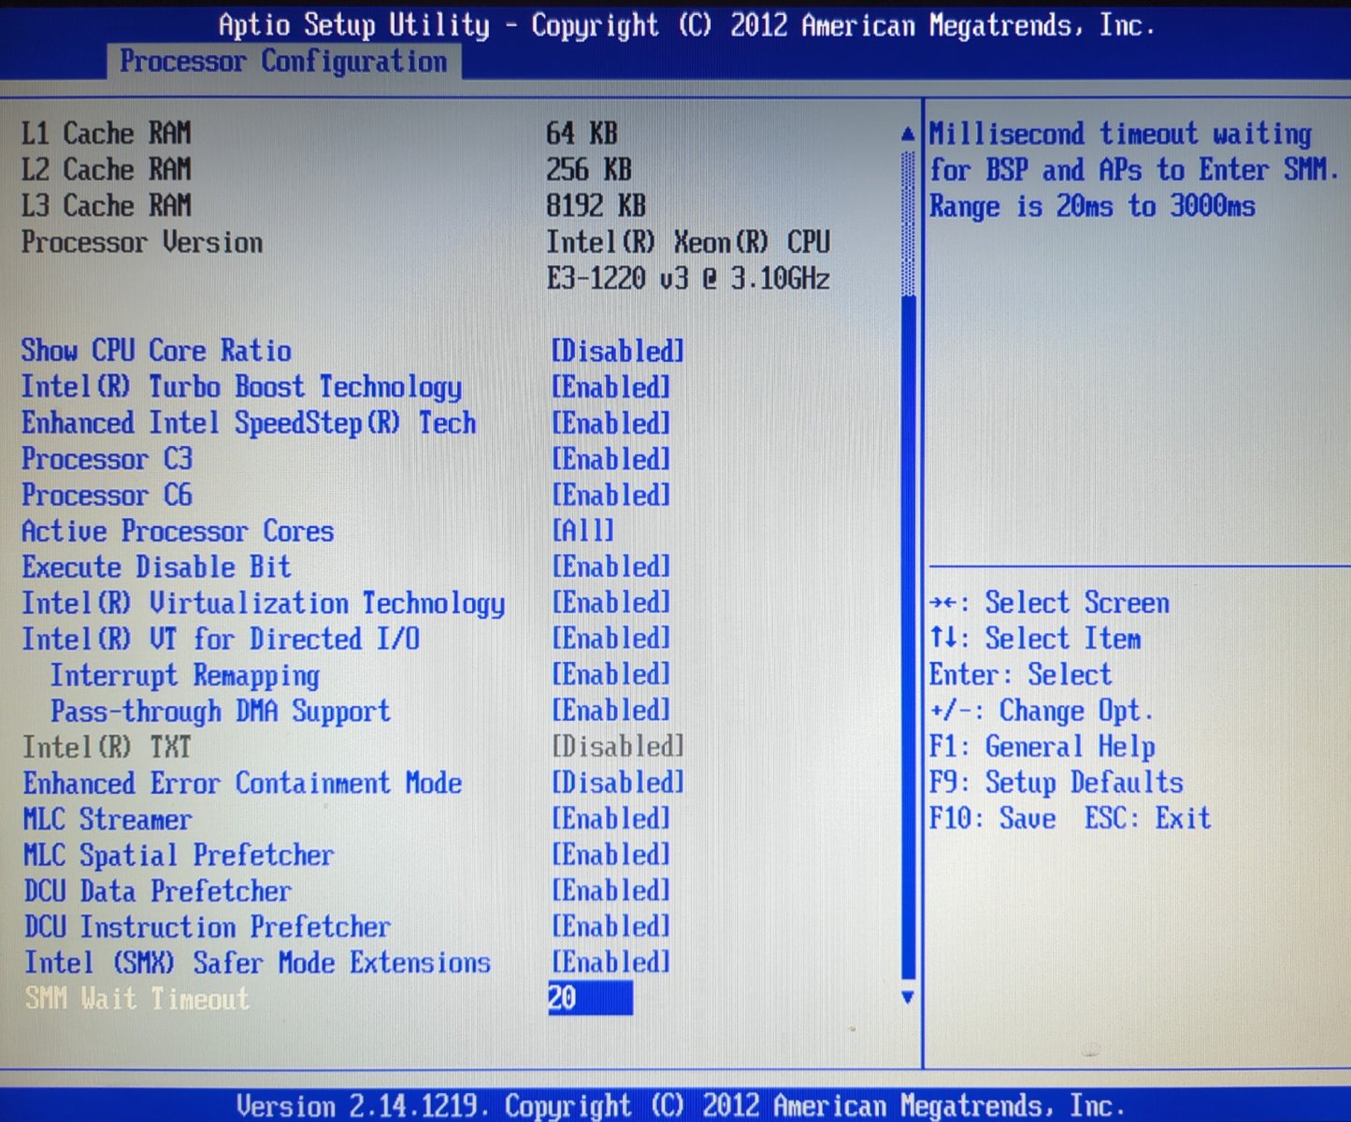Open the Active Processor Cores [All] option
The height and width of the screenshot is (1122, 1351).
(x=583, y=531)
